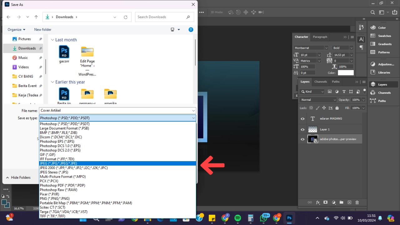The height and width of the screenshot is (225, 400).
Task: Choose PNG (*.PNG;*.PNG) from type list
Action: 117,198
